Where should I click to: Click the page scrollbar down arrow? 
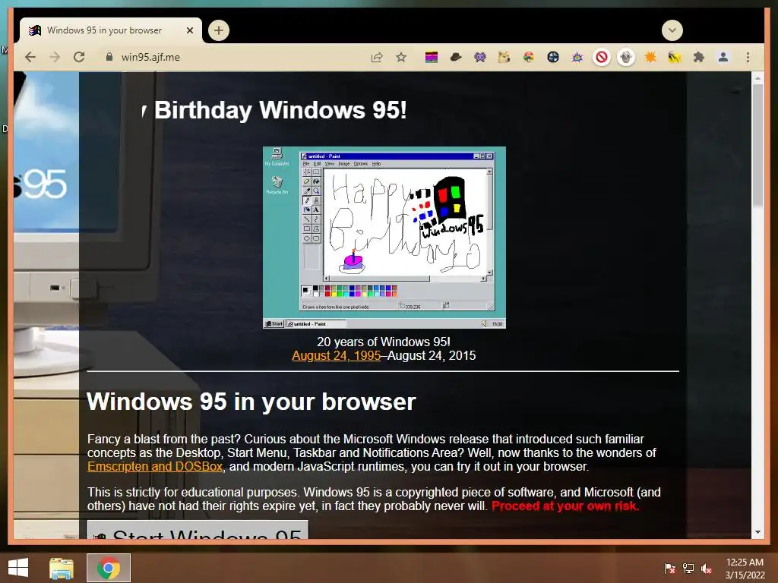click(x=757, y=532)
